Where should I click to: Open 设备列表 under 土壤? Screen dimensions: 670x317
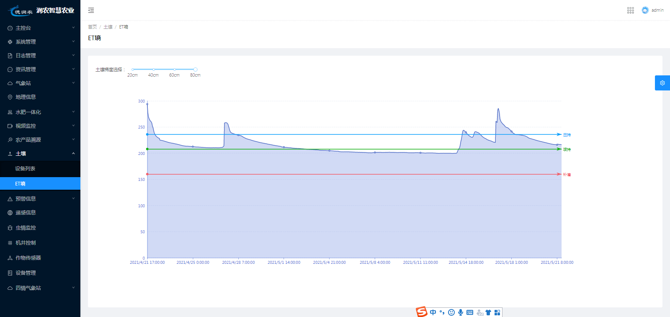(x=25, y=169)
